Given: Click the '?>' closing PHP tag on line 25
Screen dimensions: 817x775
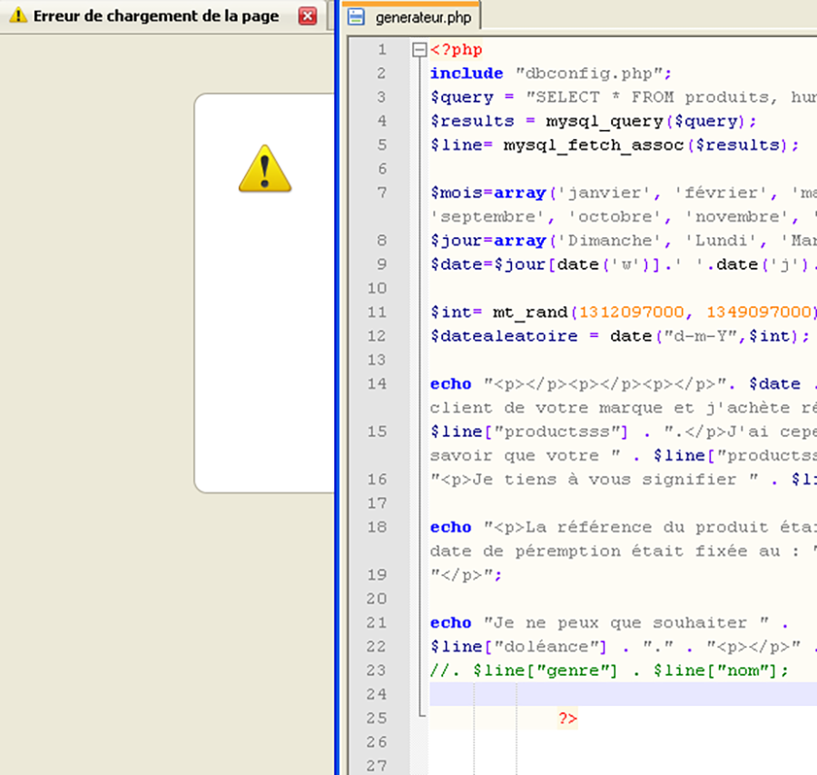Looking at the screenshot, I should (567, 719).
